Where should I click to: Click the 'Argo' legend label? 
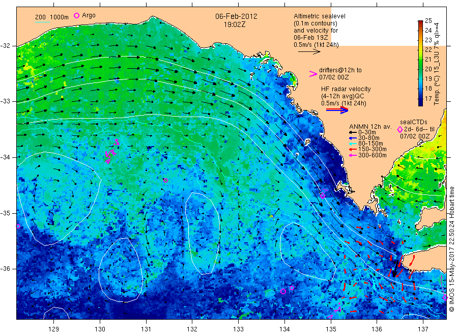click(x=89, y=15)
